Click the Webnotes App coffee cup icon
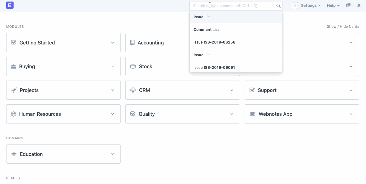 [253, 114]
